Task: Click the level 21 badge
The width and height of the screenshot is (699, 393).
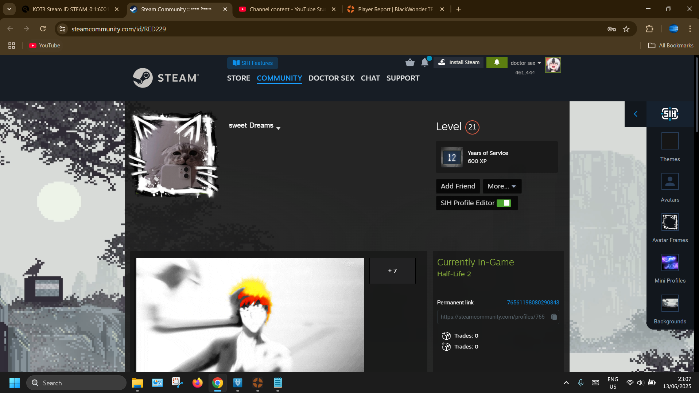Action: click(472, 127)
